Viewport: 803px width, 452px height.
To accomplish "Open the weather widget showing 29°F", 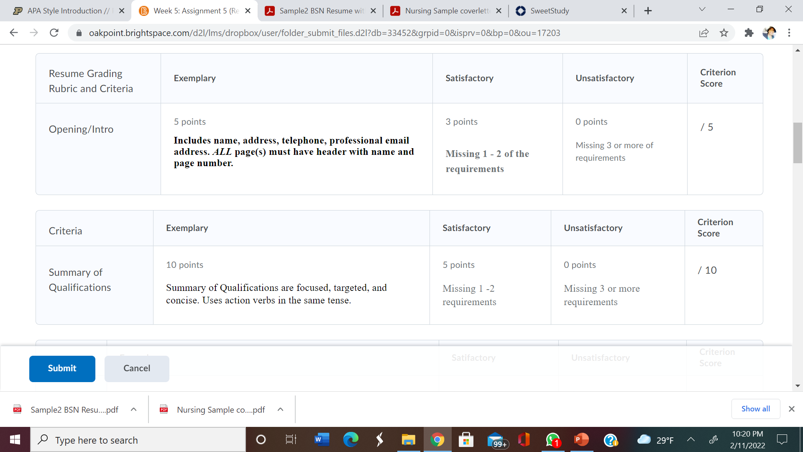I will tap(655, 440).
